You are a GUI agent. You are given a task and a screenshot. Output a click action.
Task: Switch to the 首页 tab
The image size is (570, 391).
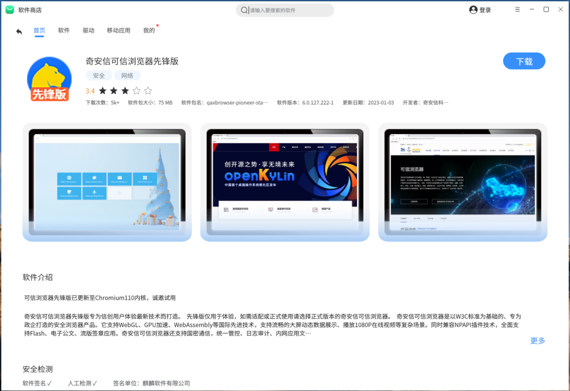pos(39,31)
